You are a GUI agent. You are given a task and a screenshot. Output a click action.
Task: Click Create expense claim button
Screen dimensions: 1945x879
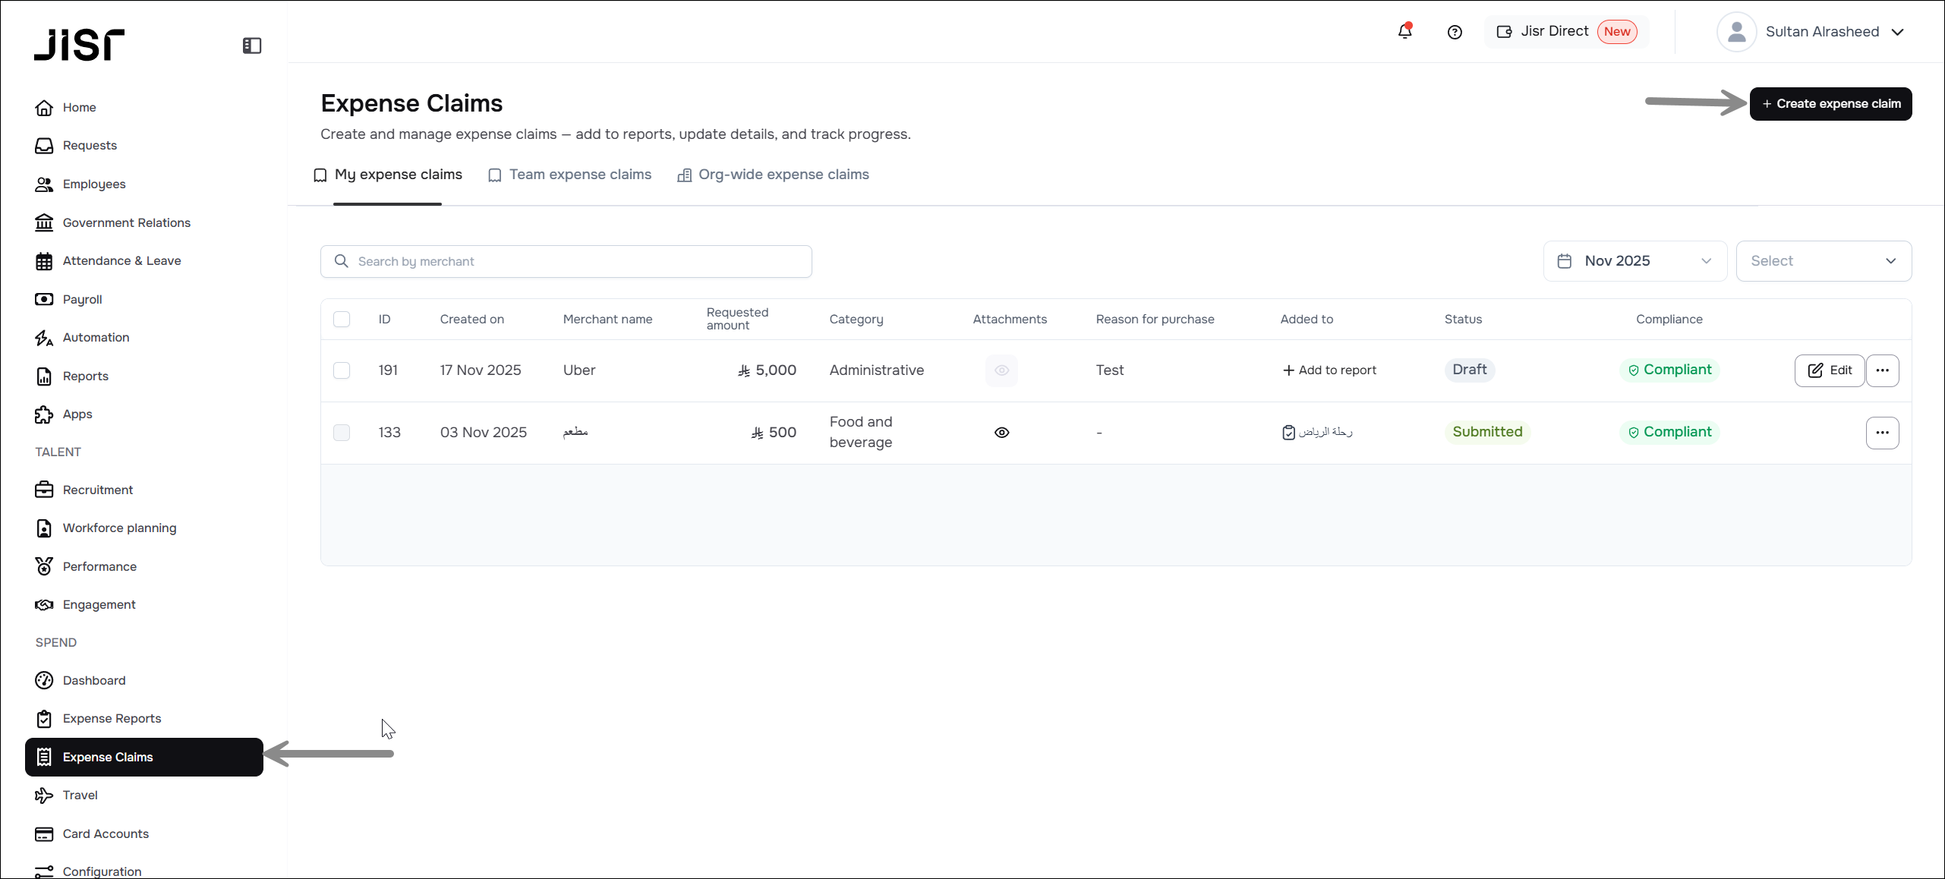click(1830, 104)
